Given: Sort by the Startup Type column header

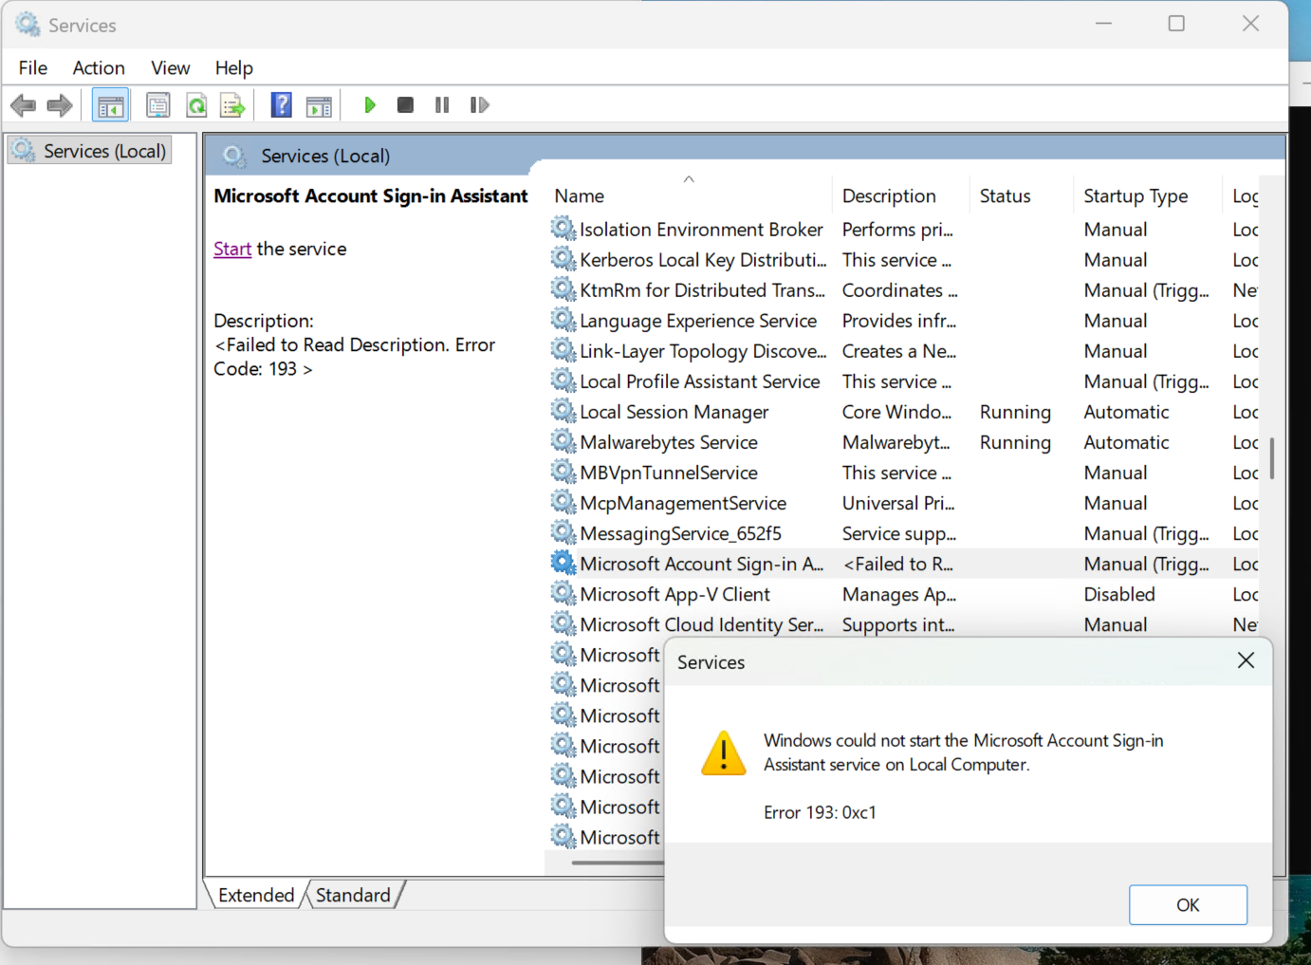Looking at the screenshot, I should pyautogui.click(x=1148, y=195).
